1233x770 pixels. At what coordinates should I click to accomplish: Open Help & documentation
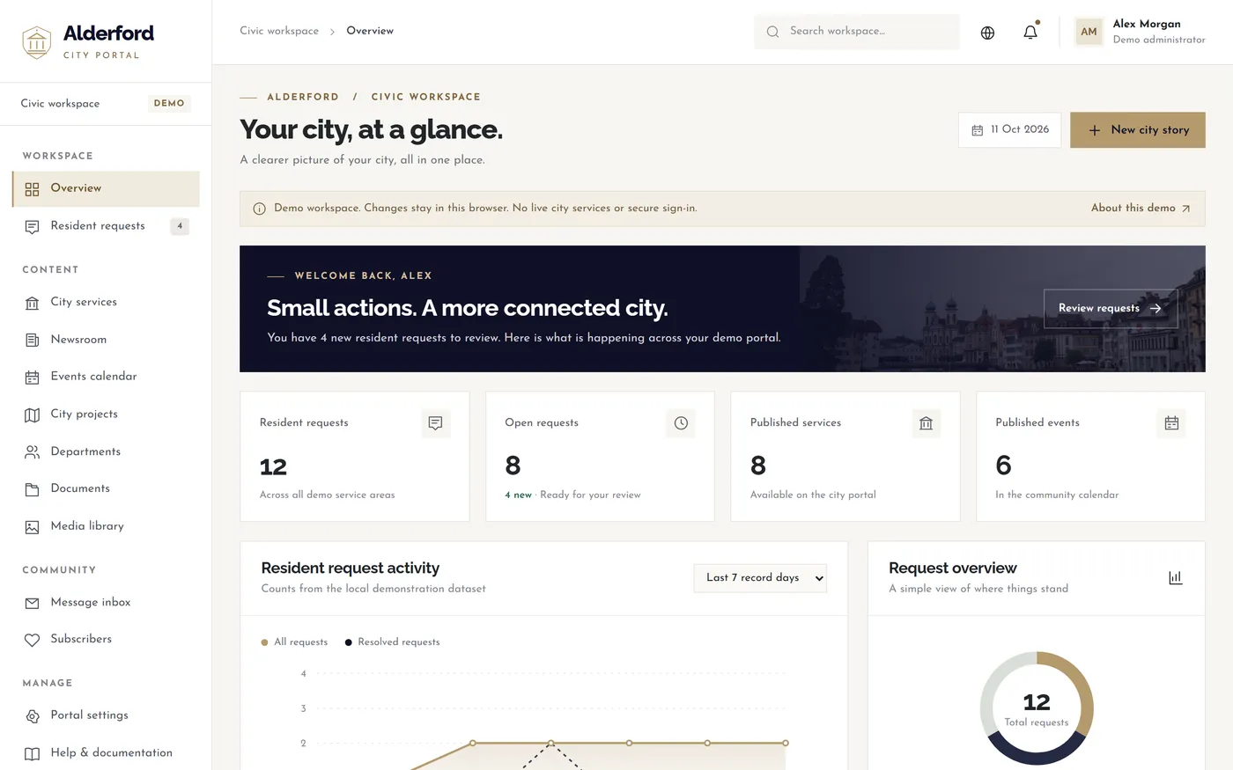[106, 753]
